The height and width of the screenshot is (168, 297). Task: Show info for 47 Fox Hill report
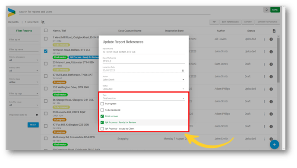coord(271,126)
